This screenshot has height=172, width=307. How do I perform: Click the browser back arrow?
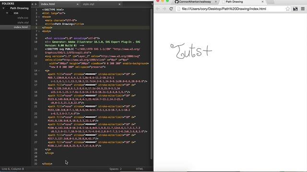pyautogui.click(x=158, y=9)
